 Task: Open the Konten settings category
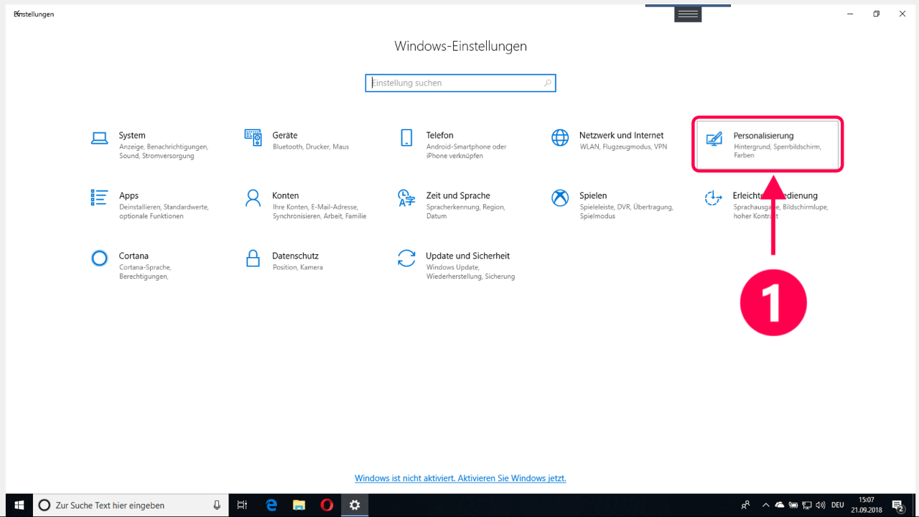[307, 205]
